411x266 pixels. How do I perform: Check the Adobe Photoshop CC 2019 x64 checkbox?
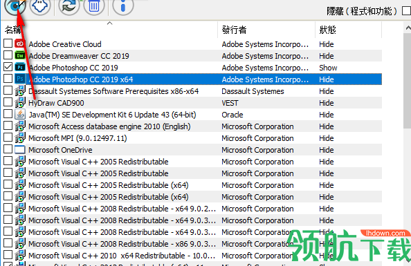(x=8, y=79)
